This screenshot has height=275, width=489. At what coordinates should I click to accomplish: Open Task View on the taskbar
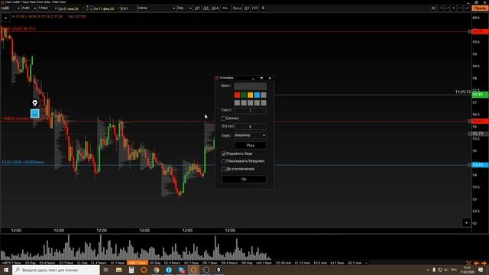tap(105, 270)
